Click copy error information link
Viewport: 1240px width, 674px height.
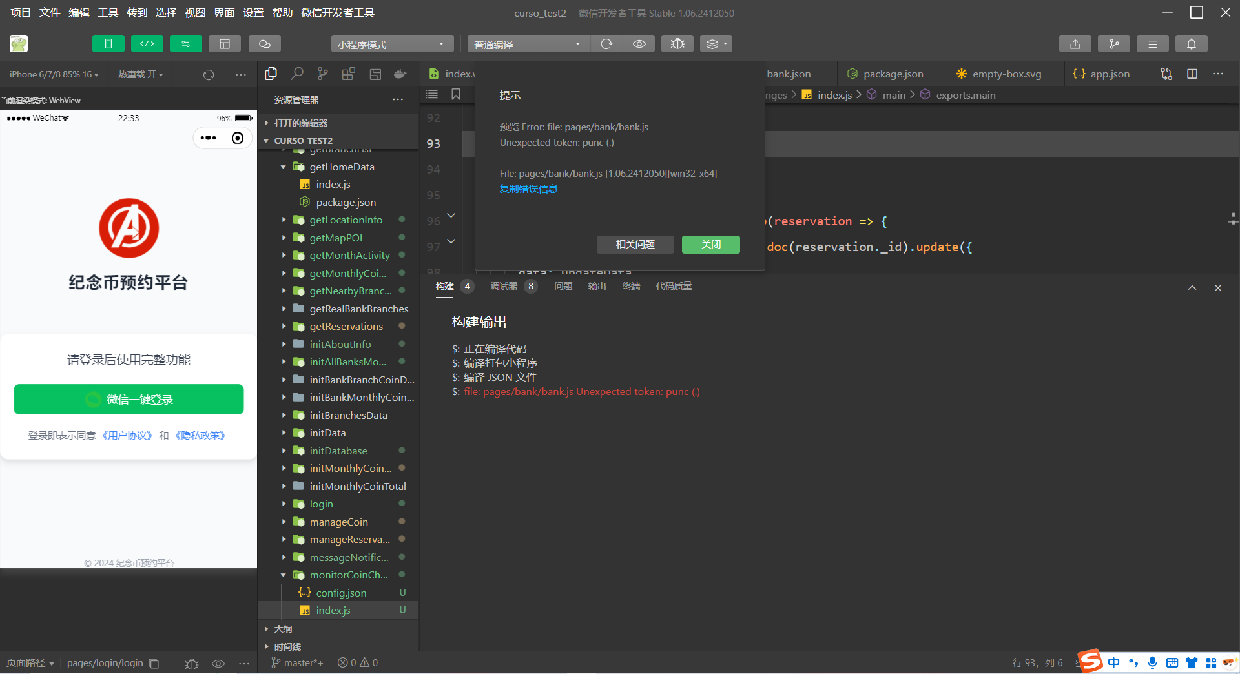(x=528, y=189)
